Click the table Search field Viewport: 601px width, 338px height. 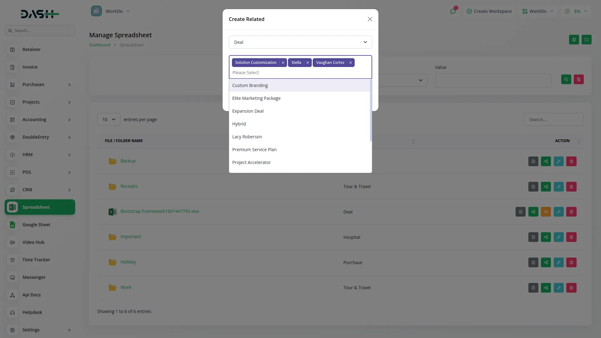pyautogui.click(x=553, y=120)
